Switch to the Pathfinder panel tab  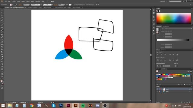point(163,50)
